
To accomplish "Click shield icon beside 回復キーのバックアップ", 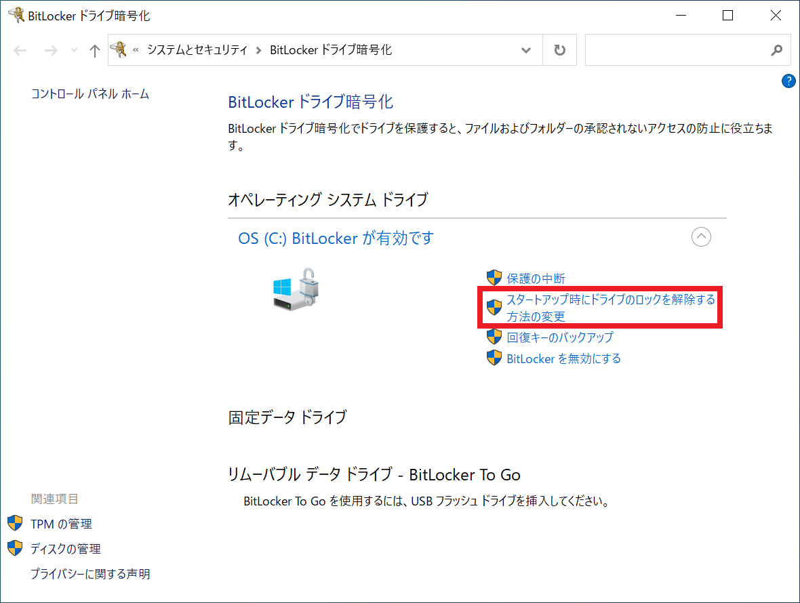I will 494,337.
